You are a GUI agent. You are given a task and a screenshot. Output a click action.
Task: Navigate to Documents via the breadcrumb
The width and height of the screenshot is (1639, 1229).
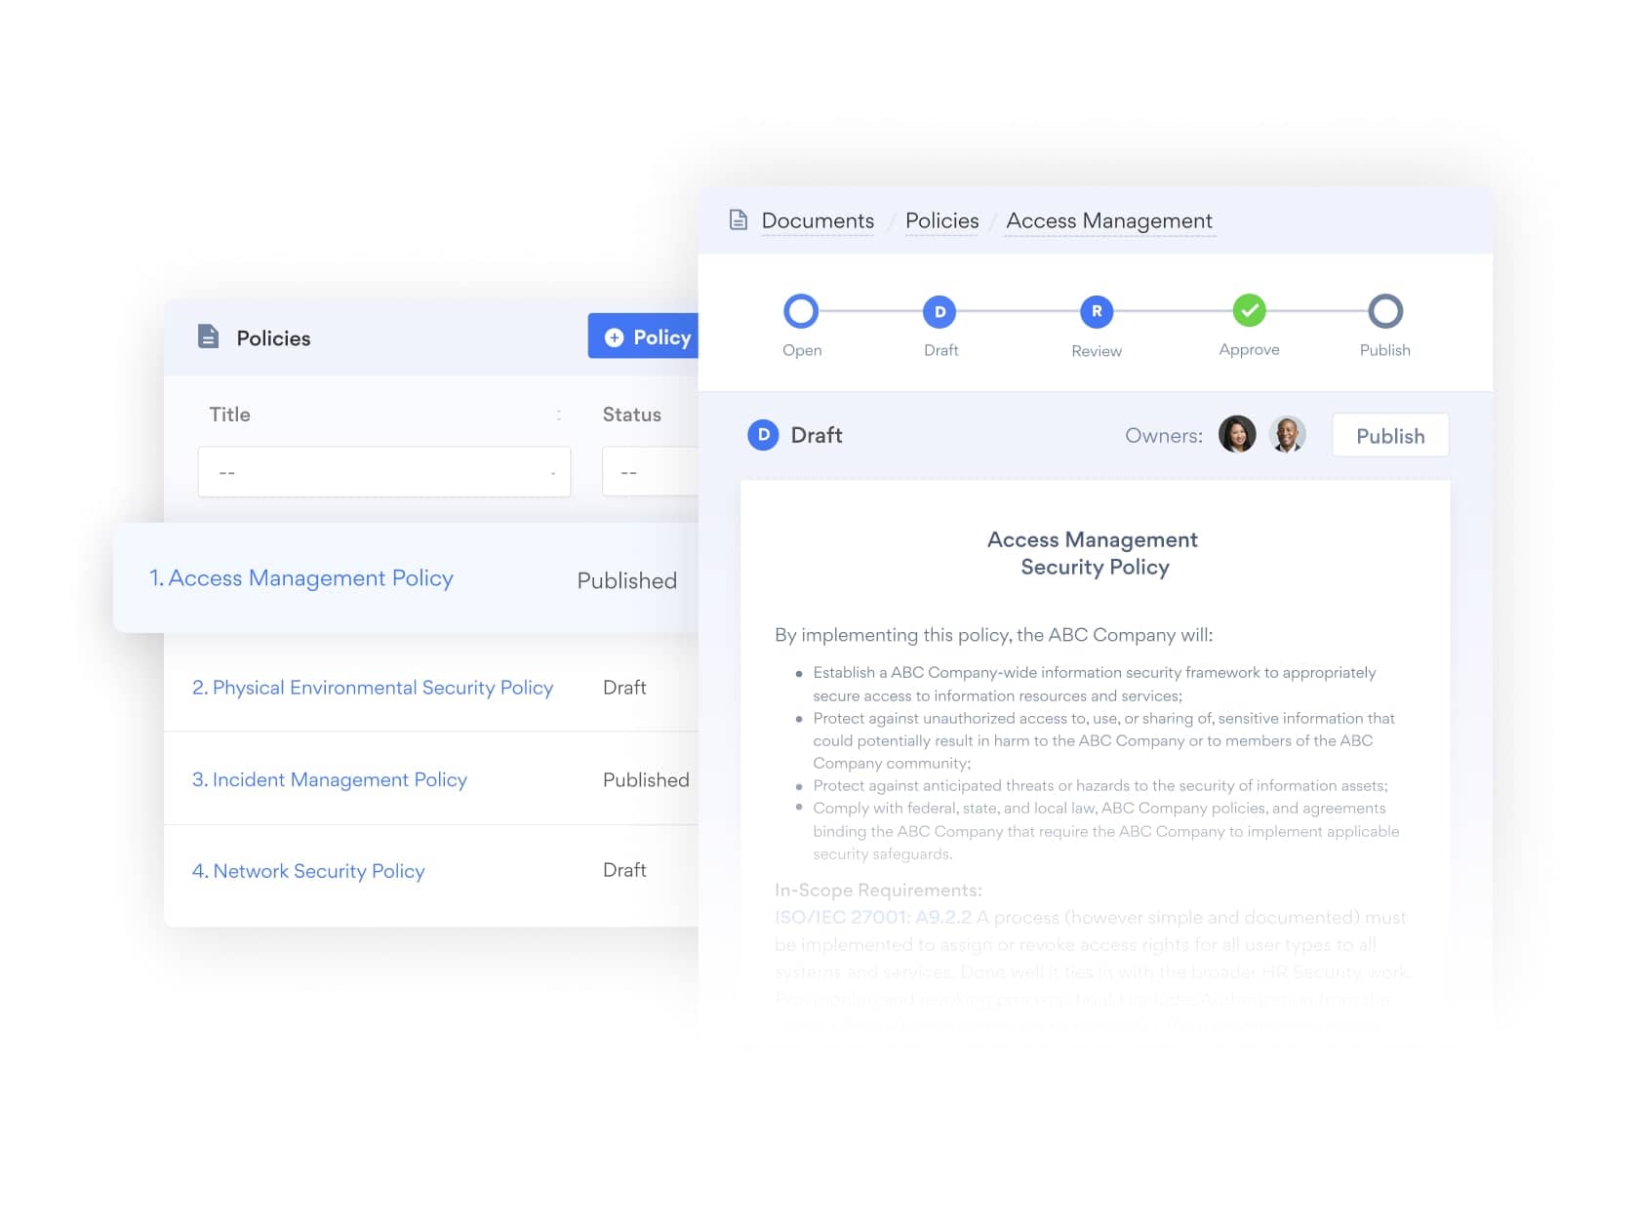click(x=818, y=220)
